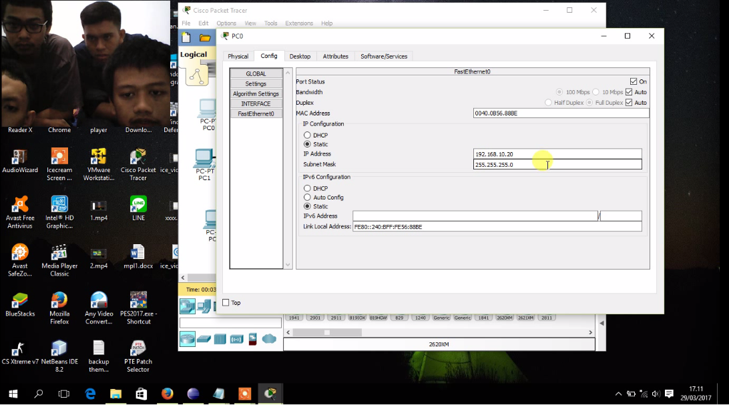Pick the 1240 router model

(x=421, y=318)
